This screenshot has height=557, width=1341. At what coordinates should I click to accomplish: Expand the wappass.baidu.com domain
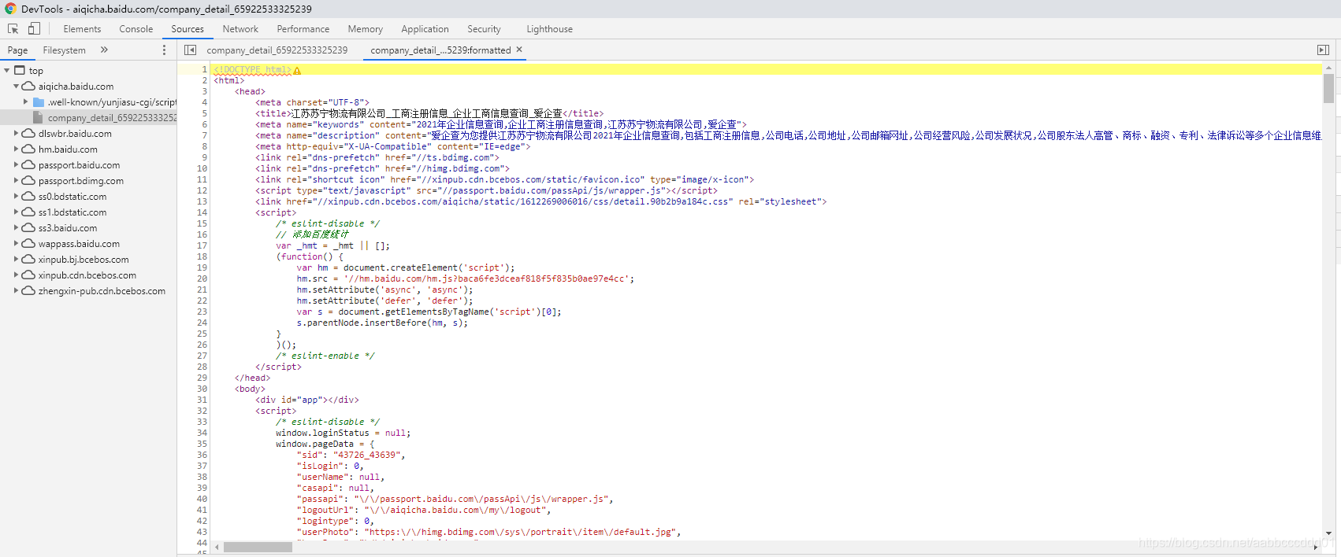pyautogui.click(x=16, y=243)
